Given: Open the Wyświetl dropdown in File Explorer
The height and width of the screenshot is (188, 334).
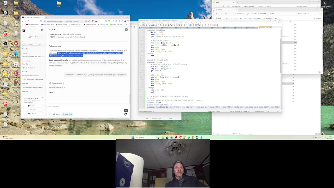Looking at the screenshot, I should point(268,19).
